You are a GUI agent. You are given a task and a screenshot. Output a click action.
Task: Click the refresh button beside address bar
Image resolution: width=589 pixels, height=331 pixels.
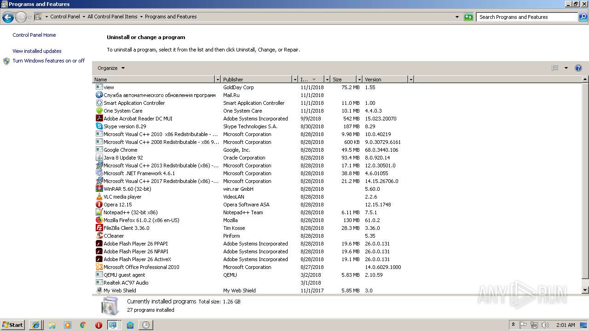tap(468, 17)
